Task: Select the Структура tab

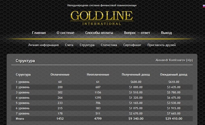Action: coord(87,45)
